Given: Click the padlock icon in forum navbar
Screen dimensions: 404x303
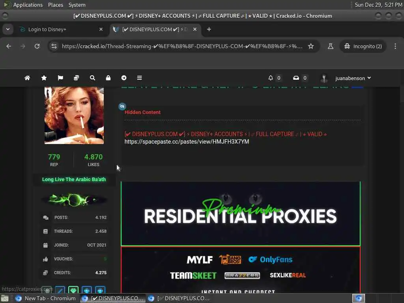Looking at the screenshot, I should tap(108, 78).
